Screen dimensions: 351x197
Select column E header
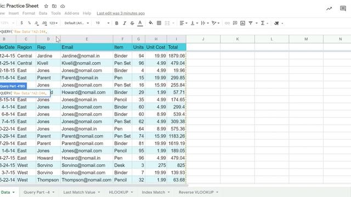(x=87, y=39)
